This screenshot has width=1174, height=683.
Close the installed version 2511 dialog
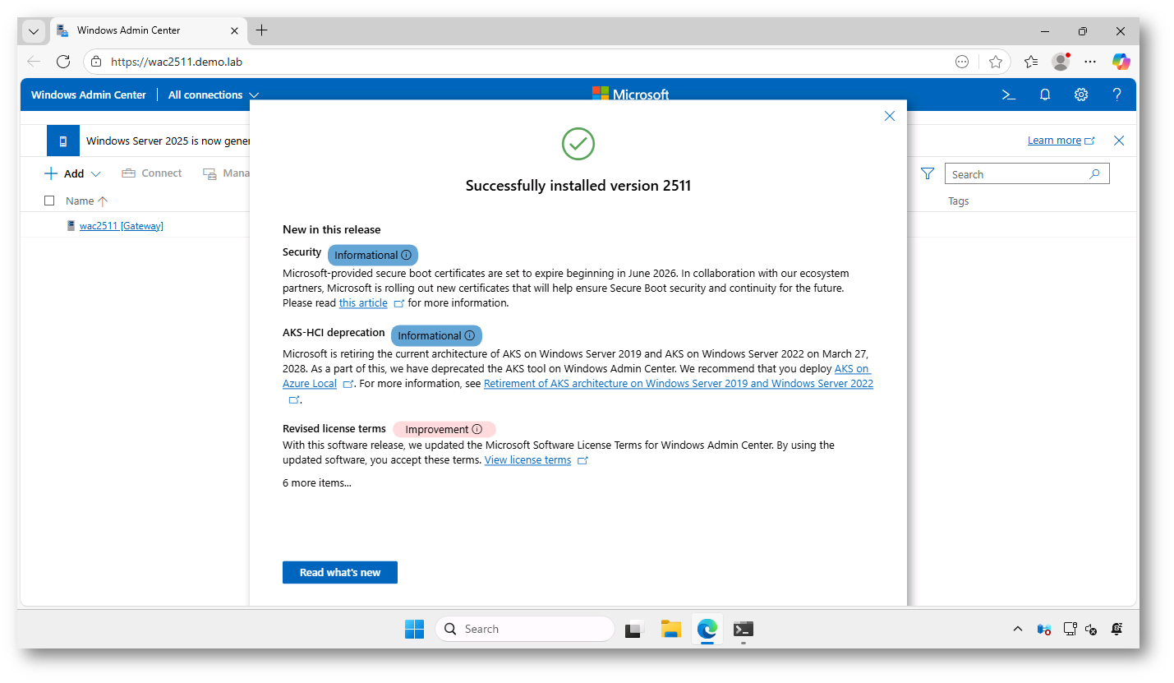click(889, 116)
